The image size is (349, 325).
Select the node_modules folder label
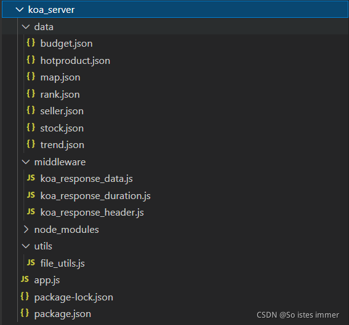(66, 230)
